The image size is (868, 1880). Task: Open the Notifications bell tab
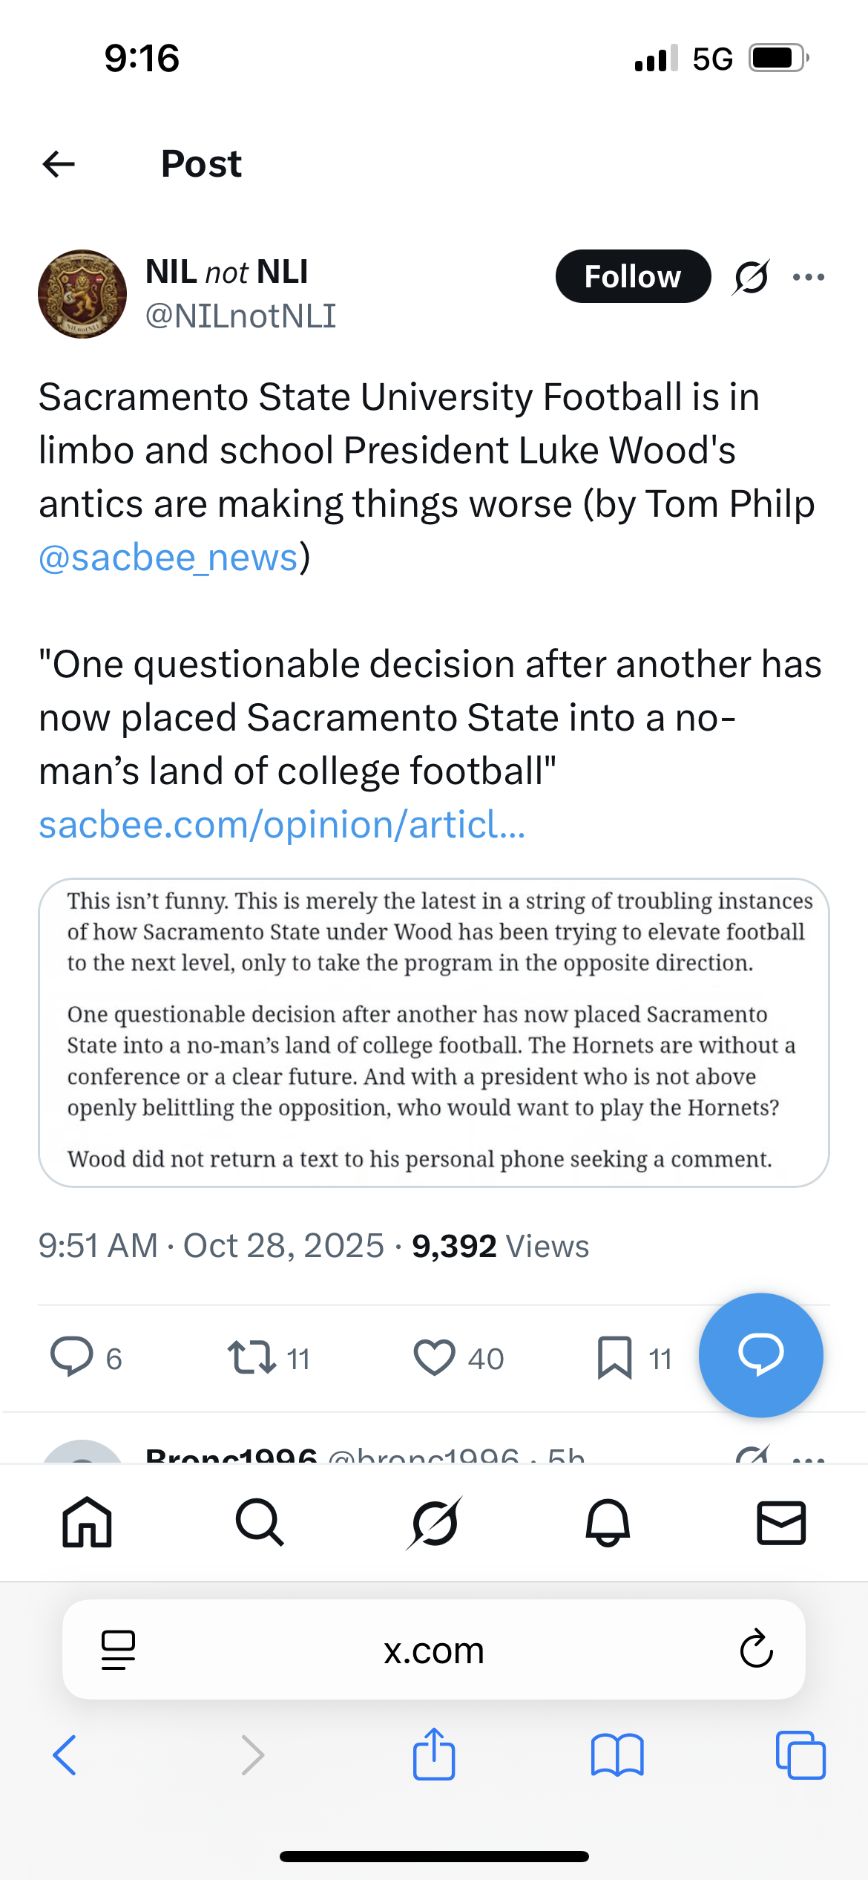tap(608, 1523)
